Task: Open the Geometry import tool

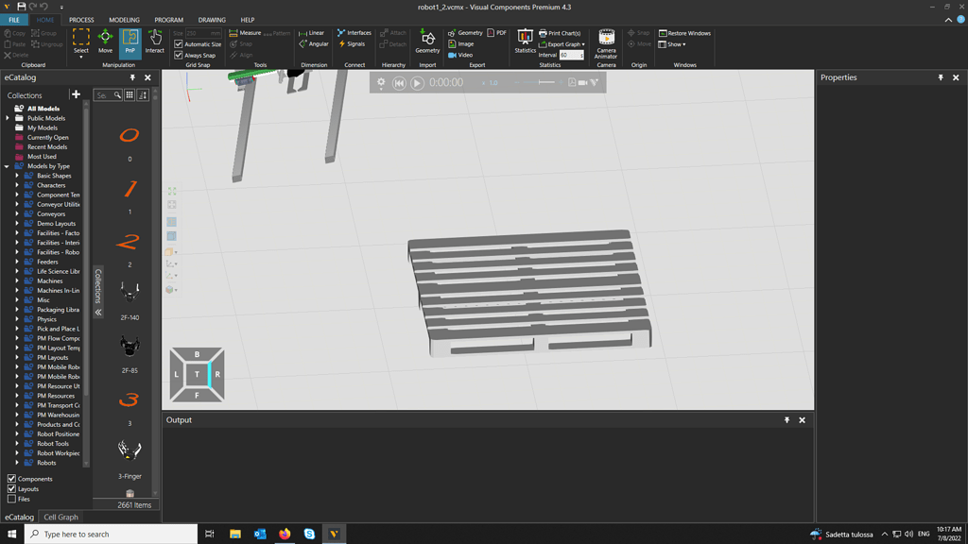Action: point(427,40)
